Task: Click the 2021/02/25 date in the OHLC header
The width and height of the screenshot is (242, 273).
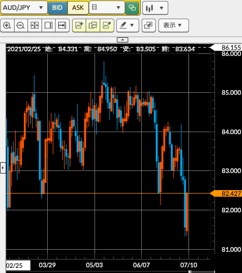Action: click(24, 49)
